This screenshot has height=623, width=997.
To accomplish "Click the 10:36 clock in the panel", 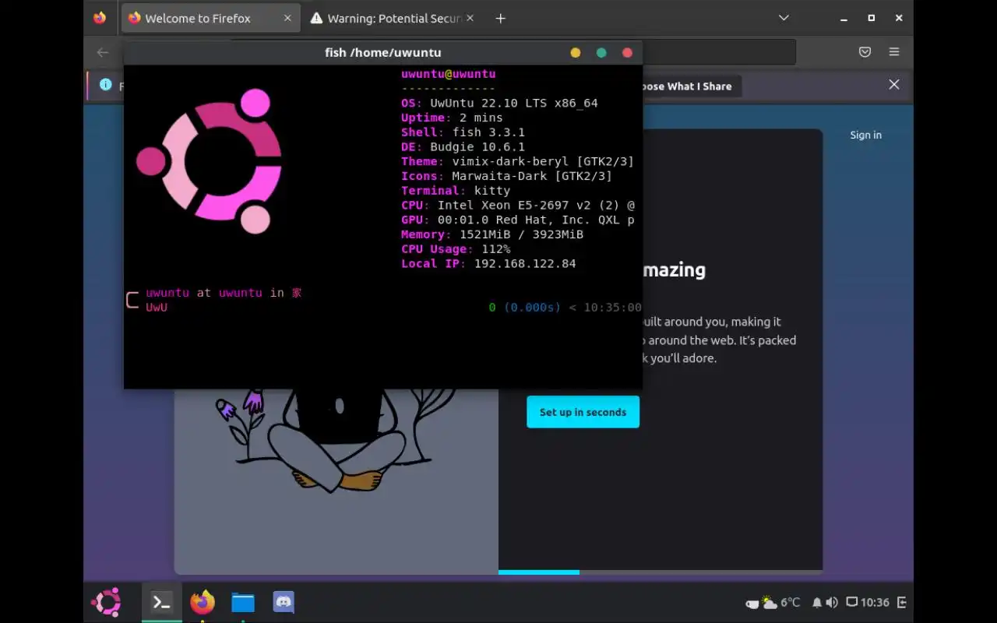I will click(x=875, y=602).
